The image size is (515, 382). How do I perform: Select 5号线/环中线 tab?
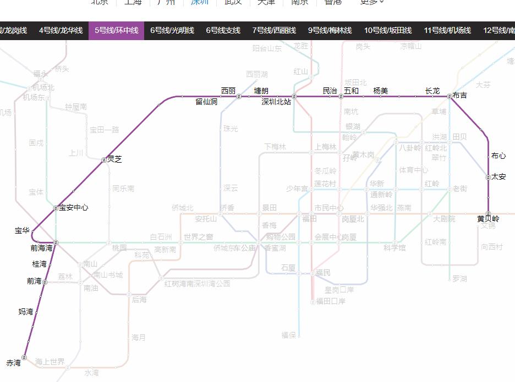pos(116,31)
